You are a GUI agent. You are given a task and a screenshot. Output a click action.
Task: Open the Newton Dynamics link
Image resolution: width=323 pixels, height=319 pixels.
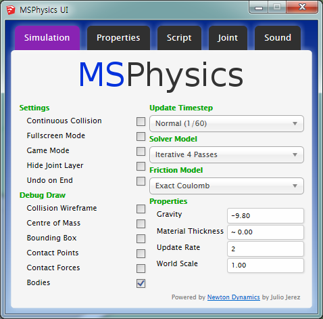[x=234, y=297]
